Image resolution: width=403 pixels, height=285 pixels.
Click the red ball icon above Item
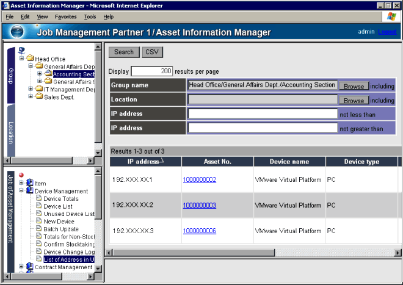tap(21, 175)
